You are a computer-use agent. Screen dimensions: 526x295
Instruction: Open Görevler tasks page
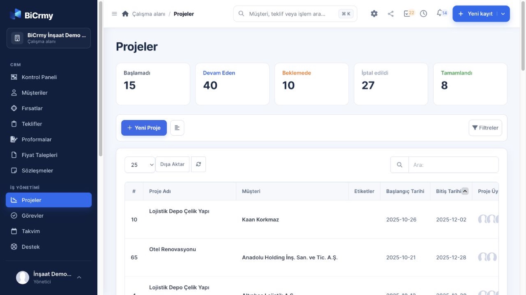click(49, 216)
